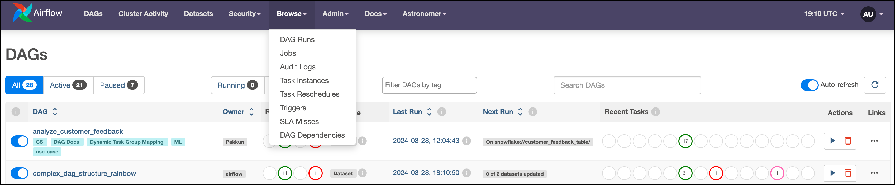This screenshot has height=185, width=895.
Task: Select Audit Logs from the Browse menu
Action: [297, 67]
